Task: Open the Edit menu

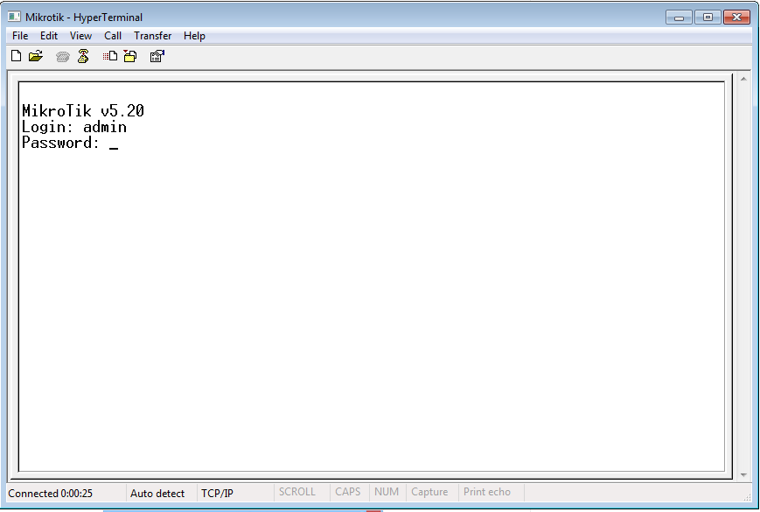Action: 48,36
